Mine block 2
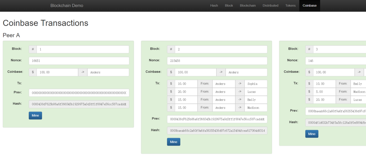 point(174,142)
